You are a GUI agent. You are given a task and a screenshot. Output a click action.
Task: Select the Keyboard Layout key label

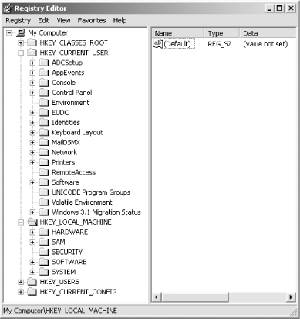pos(77,133)
